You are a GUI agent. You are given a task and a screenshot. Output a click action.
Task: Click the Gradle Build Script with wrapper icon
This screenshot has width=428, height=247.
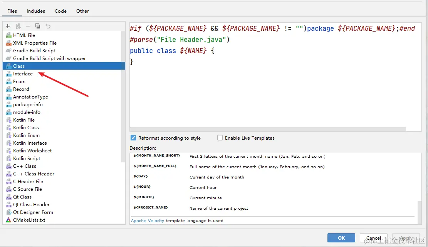8,58
